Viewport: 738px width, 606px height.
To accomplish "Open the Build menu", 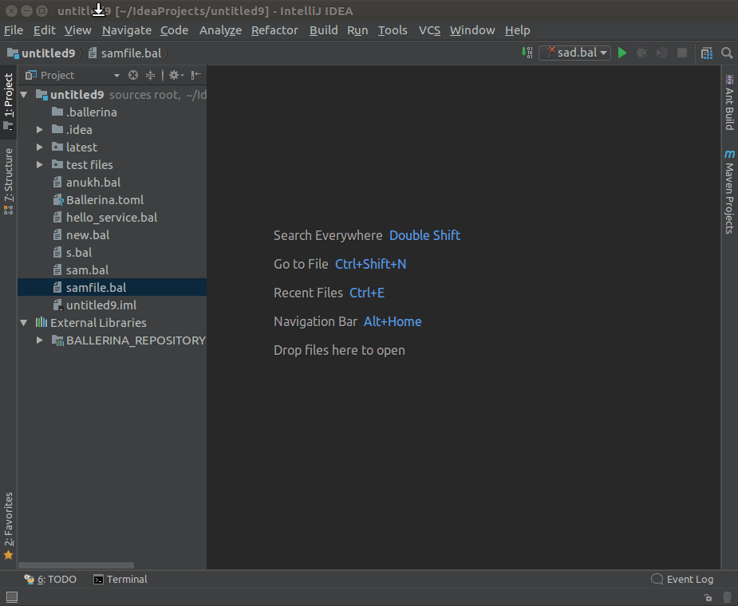I will [x=323, y=30].
